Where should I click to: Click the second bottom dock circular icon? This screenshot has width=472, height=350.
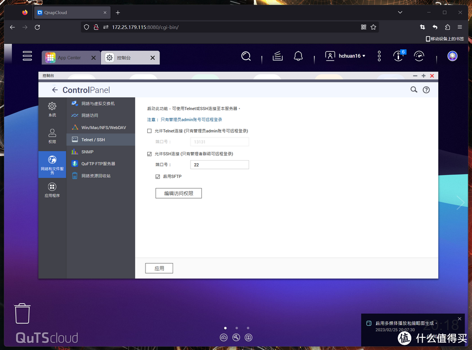click(236, 337)
